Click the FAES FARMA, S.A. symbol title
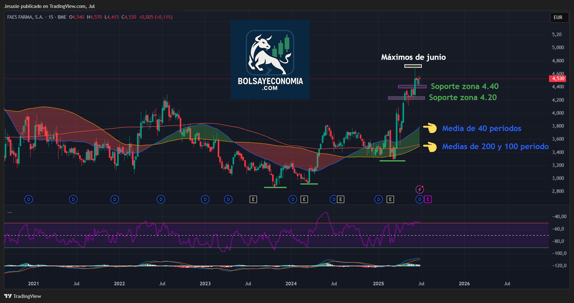The height and width of the screenshot is (303, 574). click(x=25, y=17)
